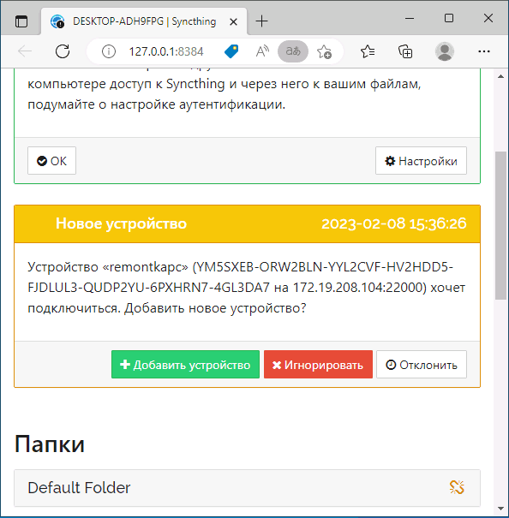Viewport: 509px width, 518px height.
Task: Open the Collections panel
Action: [x=405, y=52]
